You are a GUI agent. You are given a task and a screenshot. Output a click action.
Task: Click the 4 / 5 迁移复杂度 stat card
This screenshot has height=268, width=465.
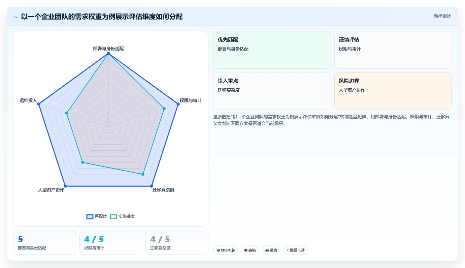(x=177, y=242)
